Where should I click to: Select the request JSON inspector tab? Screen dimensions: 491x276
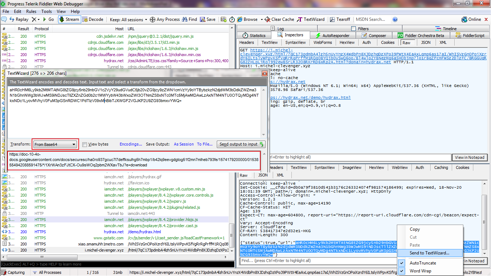coord(426,42)
